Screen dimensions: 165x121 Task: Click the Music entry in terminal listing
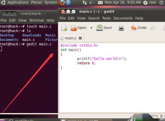click(x=50, y=35)
